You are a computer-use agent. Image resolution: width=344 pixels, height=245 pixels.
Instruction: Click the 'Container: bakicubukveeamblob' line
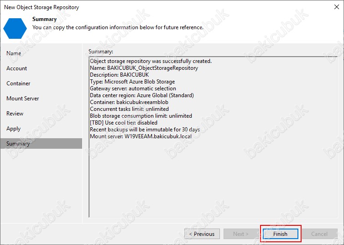click(129, 102)
